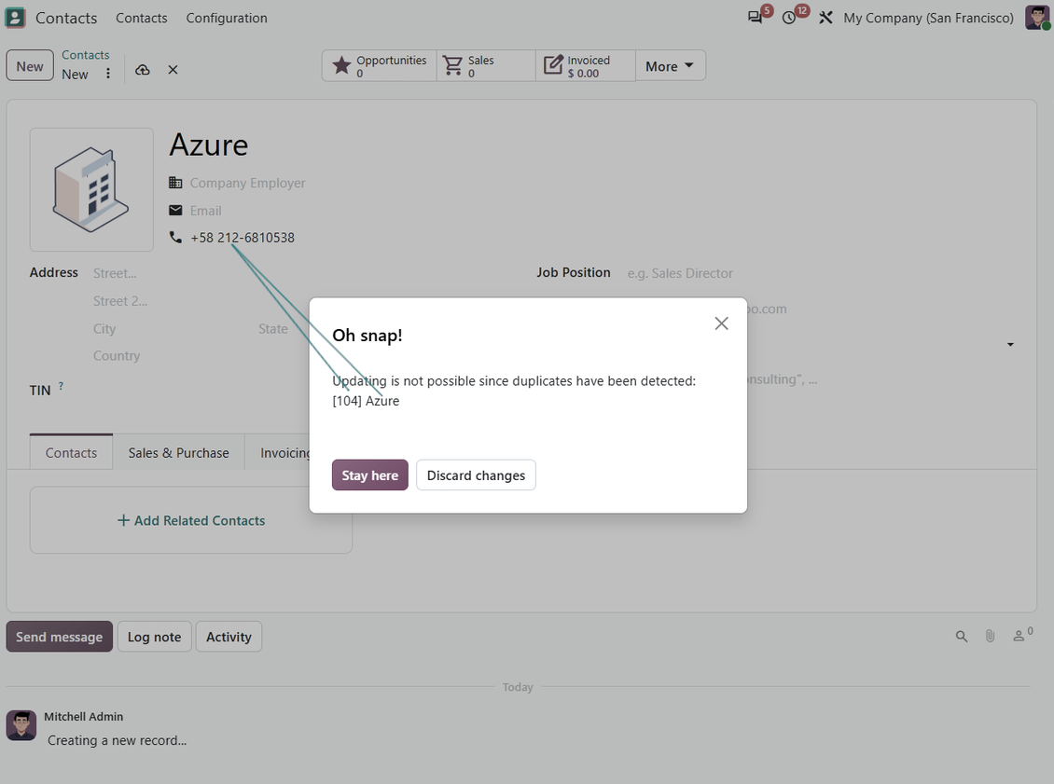1054x784 pixels.
Task: Click the "[104] Azure" duplicate text
Action: coord(366,401)
